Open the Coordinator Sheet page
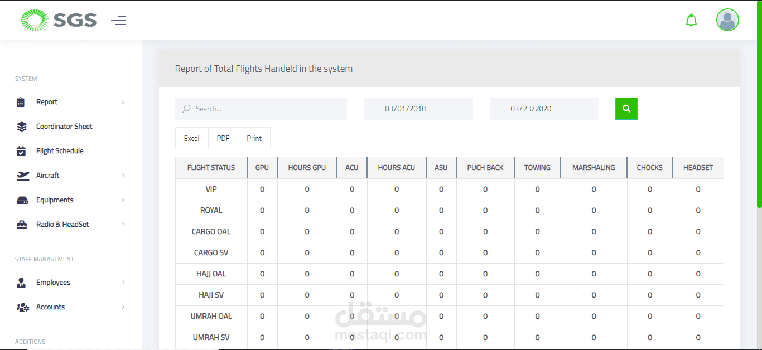The height and width of the screenshot is (350, 762). 64,127
